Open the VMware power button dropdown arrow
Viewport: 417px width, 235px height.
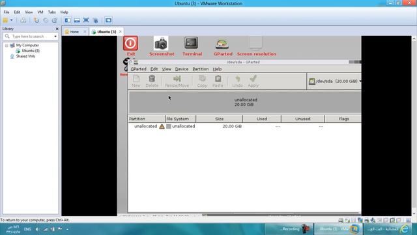12,20
